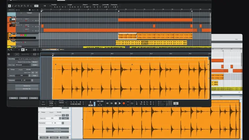Fast forward the transport
Viewport: 249px width, 140px height.
click(x=111, y=103)
